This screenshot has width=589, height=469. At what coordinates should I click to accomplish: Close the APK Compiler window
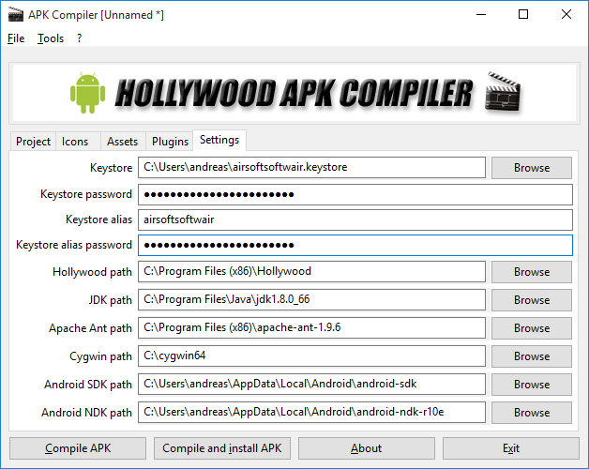(x=566, y=15)
